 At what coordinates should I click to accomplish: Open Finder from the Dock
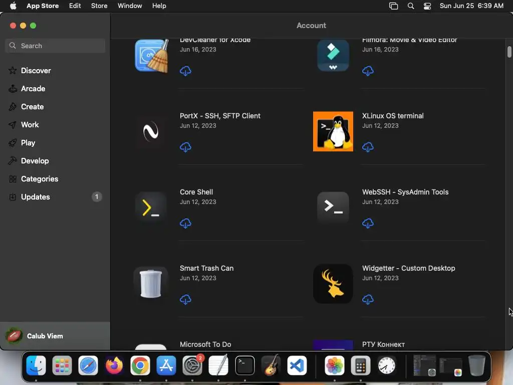[x=36, y=365]
